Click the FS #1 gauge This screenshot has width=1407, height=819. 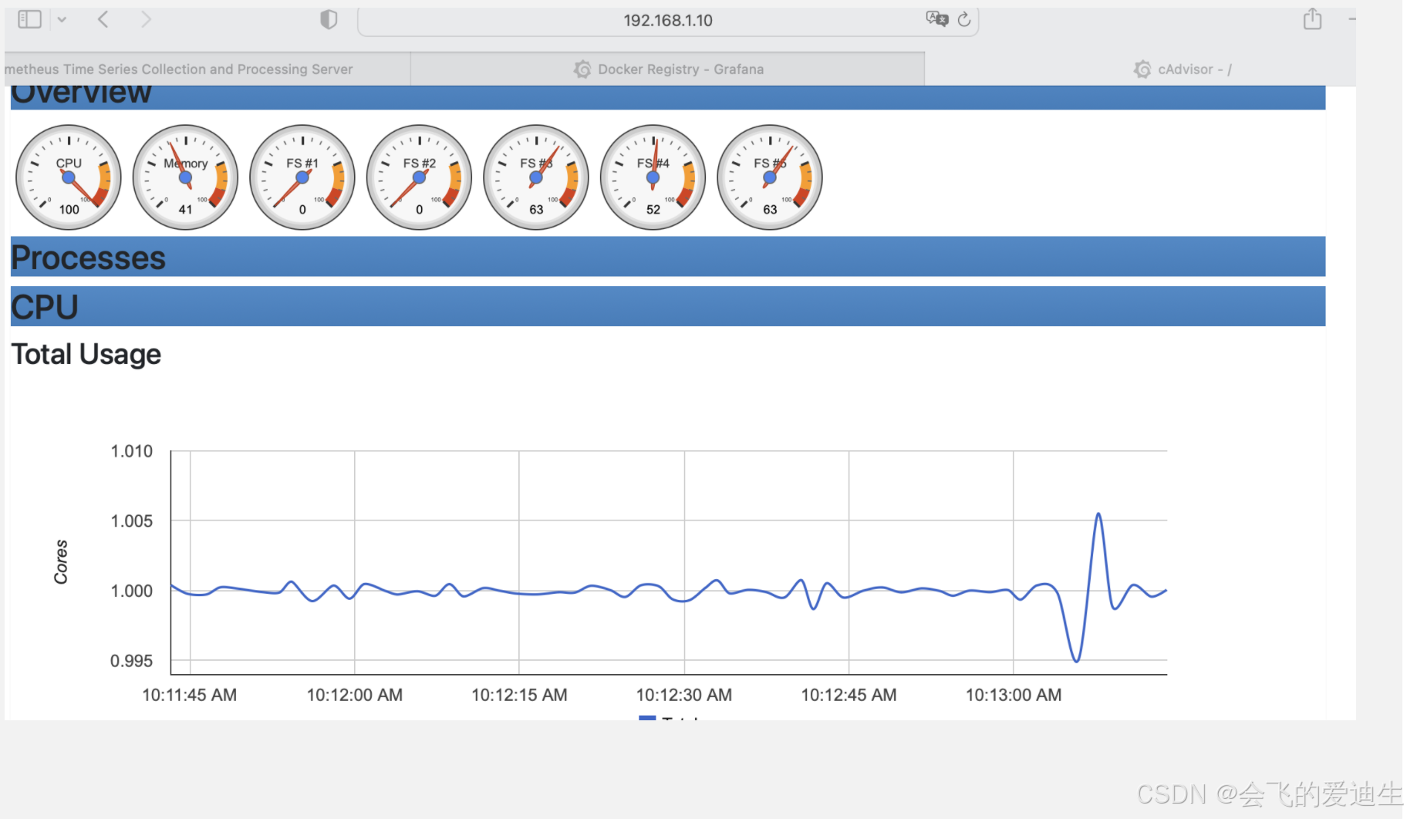click(302, 177)
